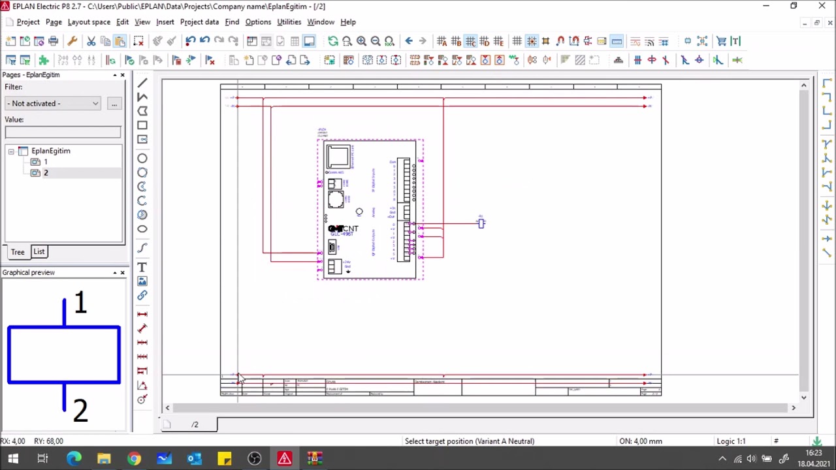Open the Layout space menu
This screenshot has height=470, width=836.
click(89, 22)
